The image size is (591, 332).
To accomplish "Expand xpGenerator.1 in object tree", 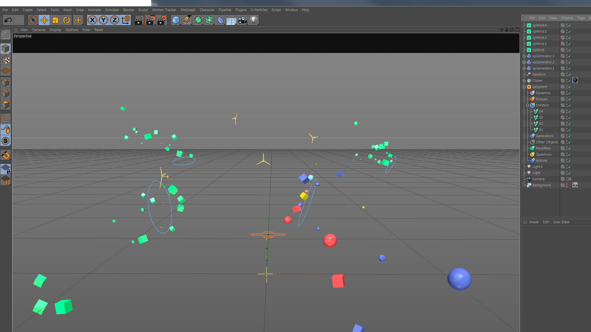I will click(524, 68).
